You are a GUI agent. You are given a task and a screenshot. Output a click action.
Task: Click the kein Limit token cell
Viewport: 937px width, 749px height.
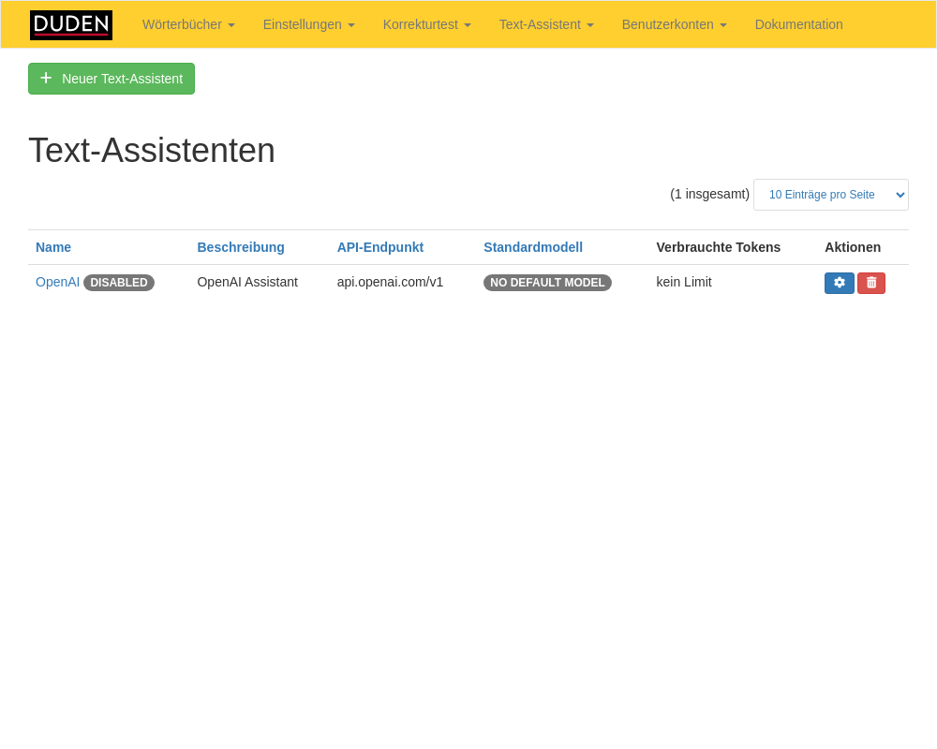coord(684,282)
